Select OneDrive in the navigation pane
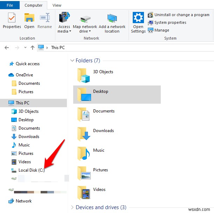The image size is (214, 213). (x=21, y=75)
